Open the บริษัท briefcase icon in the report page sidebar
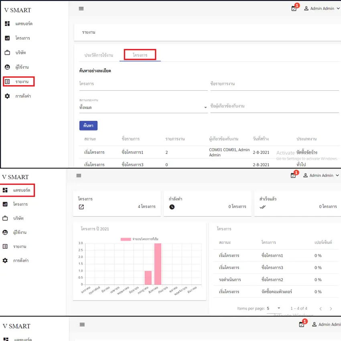 (x=7, y=53)
